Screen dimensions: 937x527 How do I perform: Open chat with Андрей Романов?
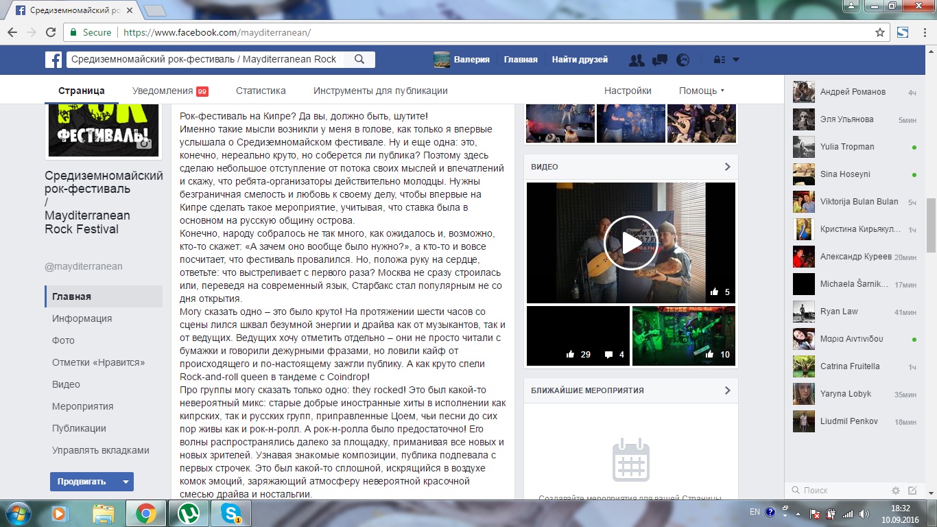point(855,92)
